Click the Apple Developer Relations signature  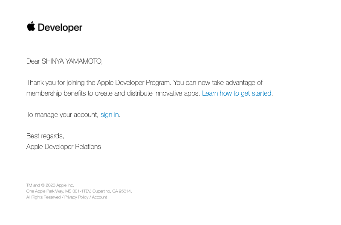[64, 147]
